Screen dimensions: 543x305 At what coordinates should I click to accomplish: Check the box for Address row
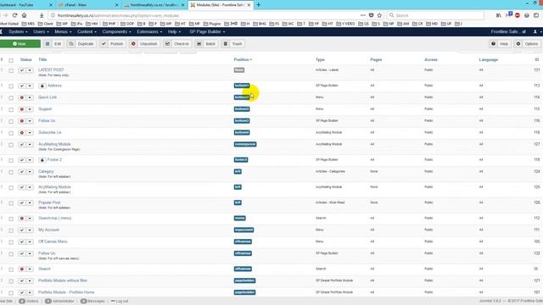coord(11,86)
